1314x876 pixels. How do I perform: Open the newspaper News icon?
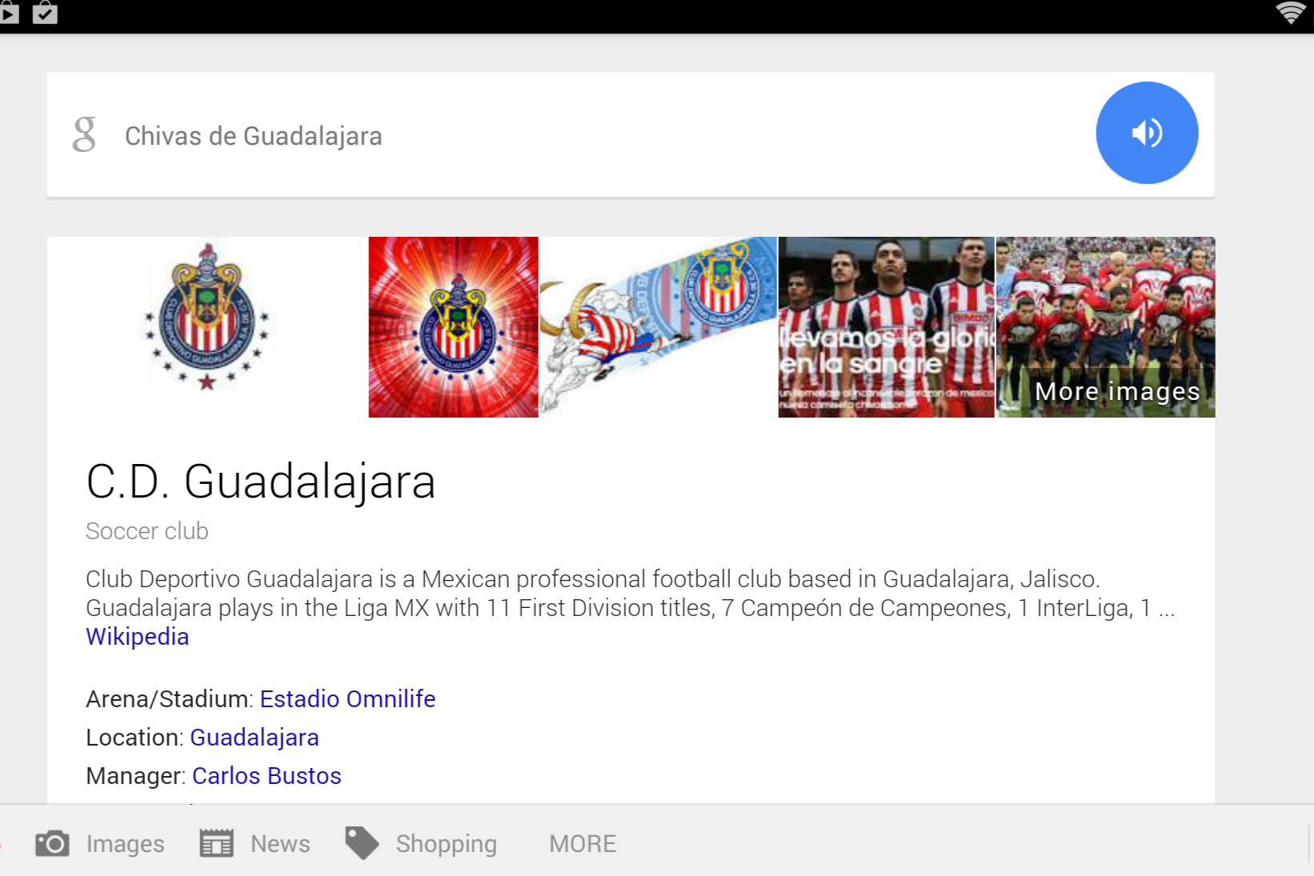[x=216, y=843]
